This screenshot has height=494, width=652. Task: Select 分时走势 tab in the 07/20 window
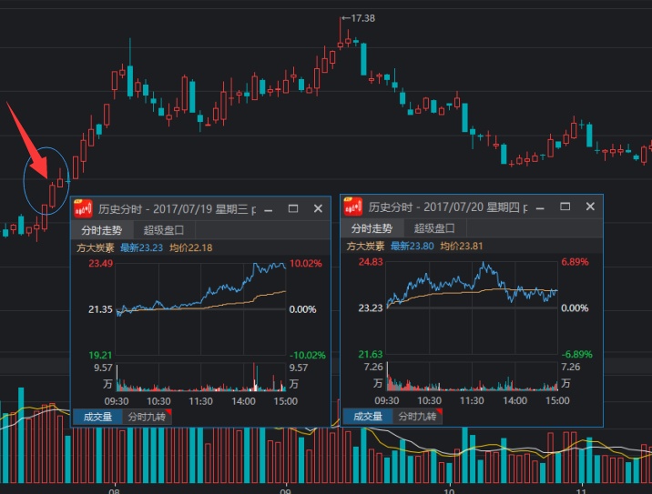pos(371,229)
